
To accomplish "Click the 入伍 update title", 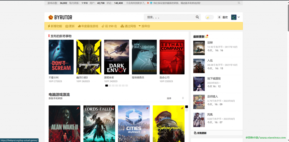I will point(210,61).
